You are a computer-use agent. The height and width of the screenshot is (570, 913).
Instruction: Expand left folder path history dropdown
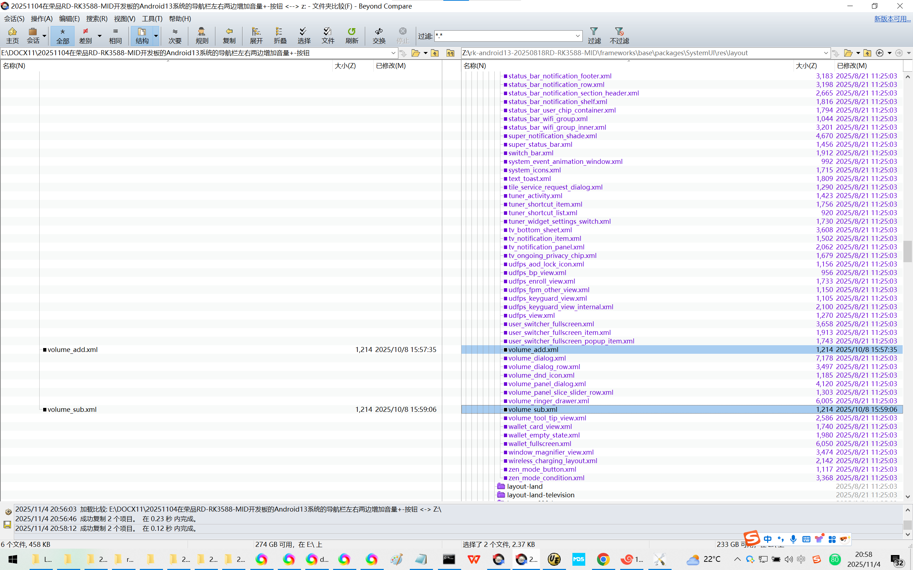click(x=393, y=53)
